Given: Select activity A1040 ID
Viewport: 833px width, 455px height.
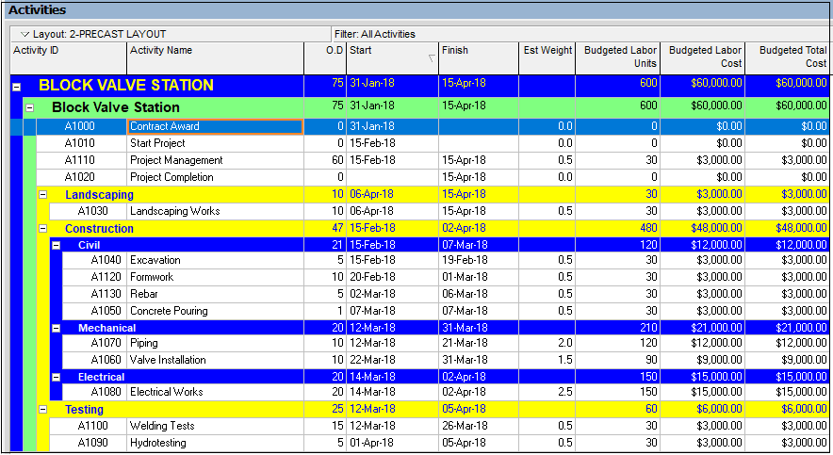Looking at the screenshot, I should pyautogui.click(x=106, y=260).
